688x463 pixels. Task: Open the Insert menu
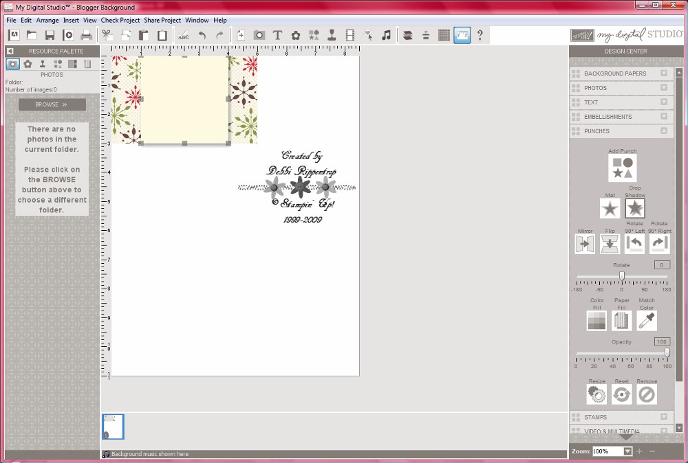click(x=71, y=20)
